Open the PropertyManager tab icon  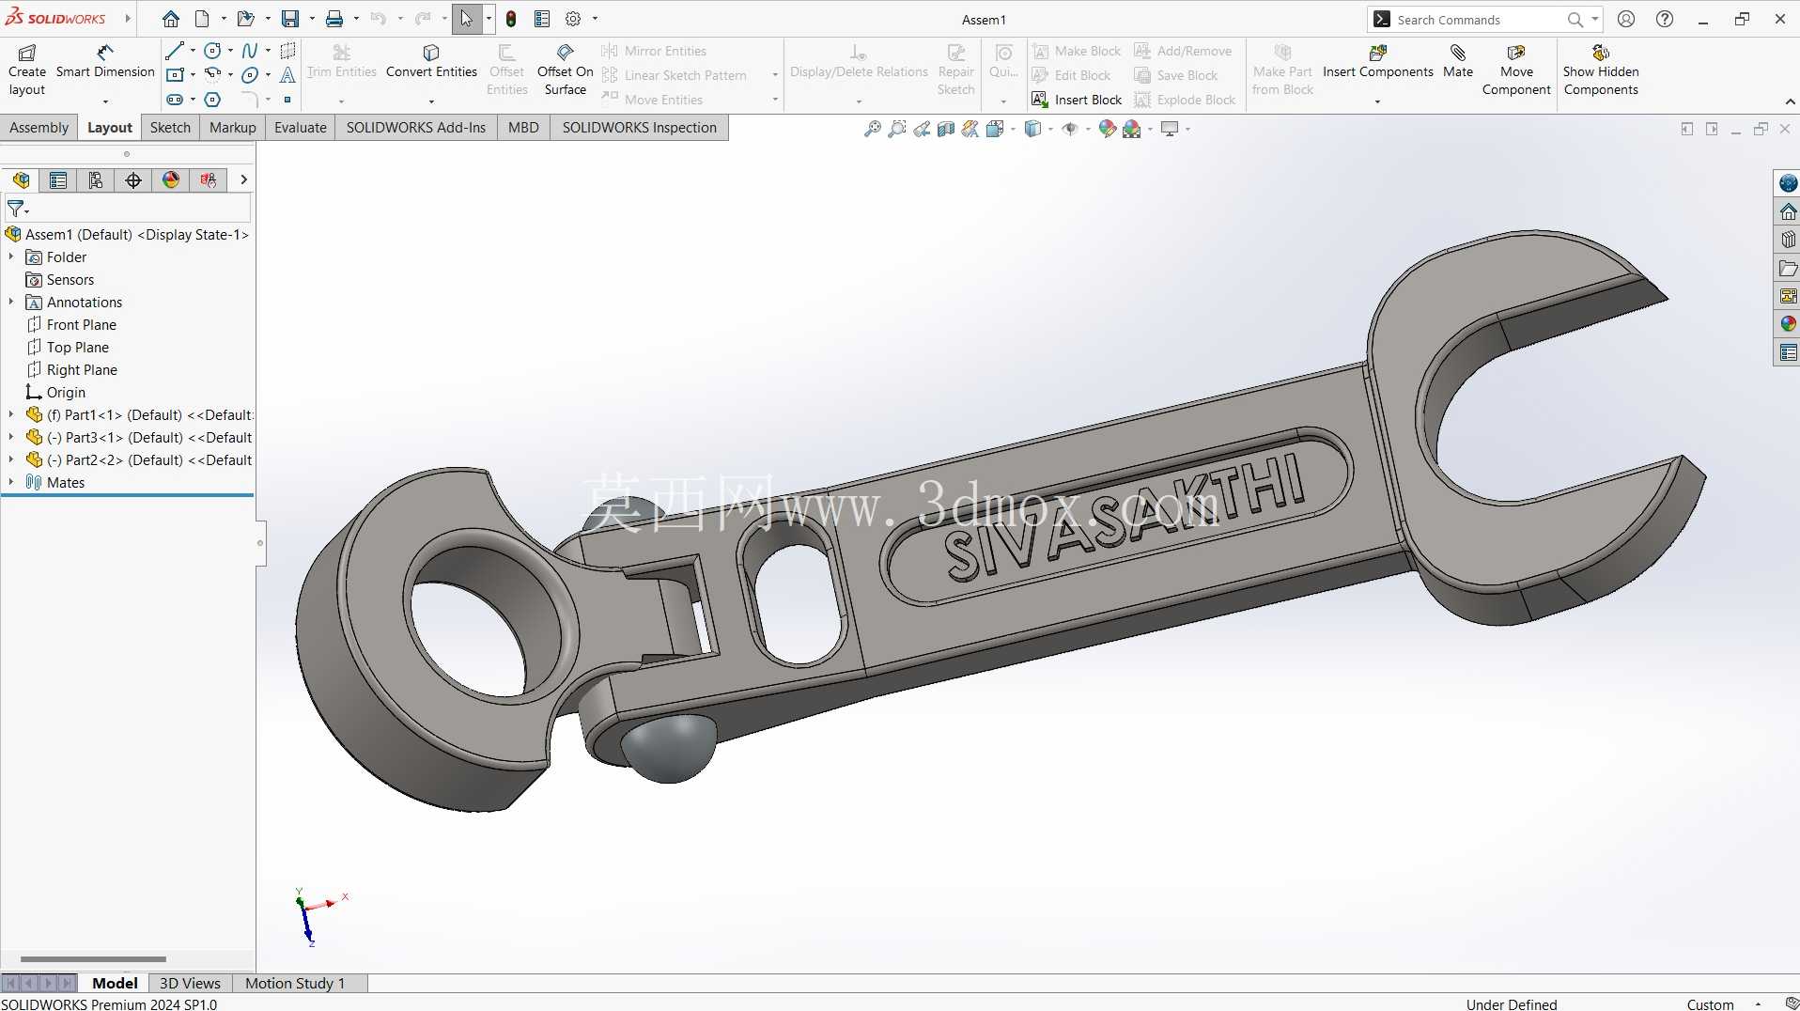tap(58, 179)
